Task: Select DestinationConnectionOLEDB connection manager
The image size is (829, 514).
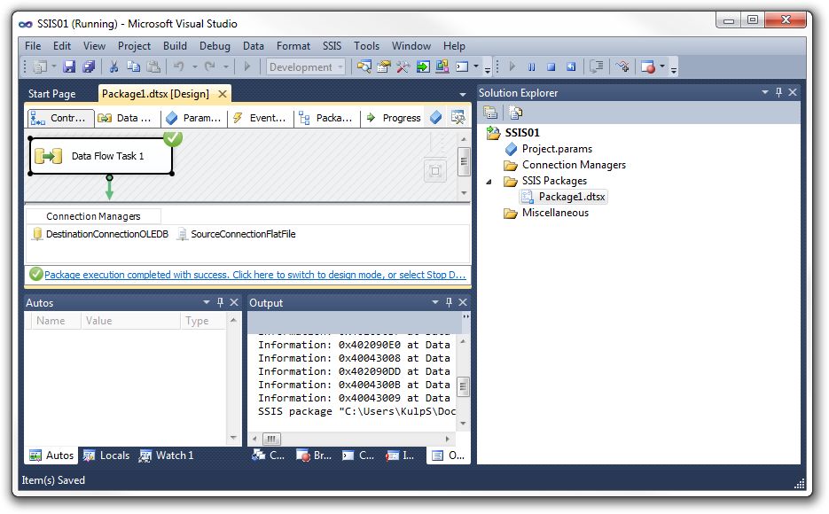Action: [x=100, y=233]
